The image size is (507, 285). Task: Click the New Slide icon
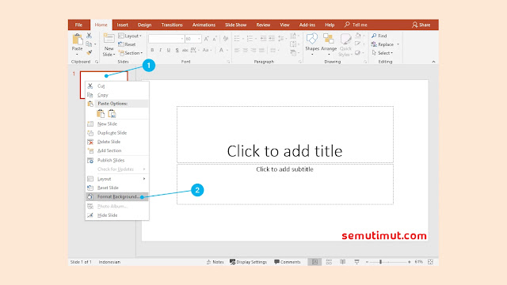pos(109,39)
